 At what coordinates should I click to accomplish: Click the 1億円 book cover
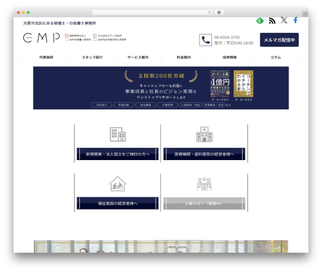pos(220,84)
